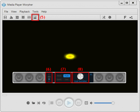Screen dimensions: 140x112
Task: Open the settings gear icon
Action: [110, 17]
